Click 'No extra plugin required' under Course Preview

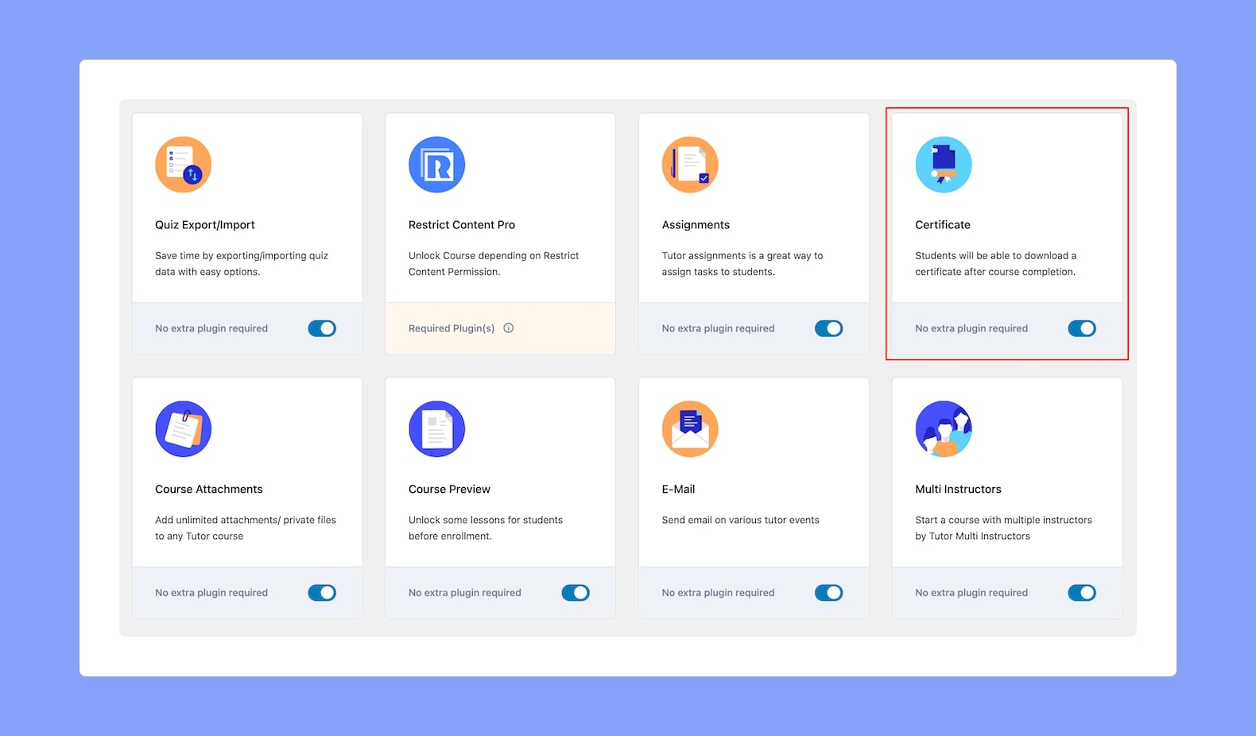(465, 593)
